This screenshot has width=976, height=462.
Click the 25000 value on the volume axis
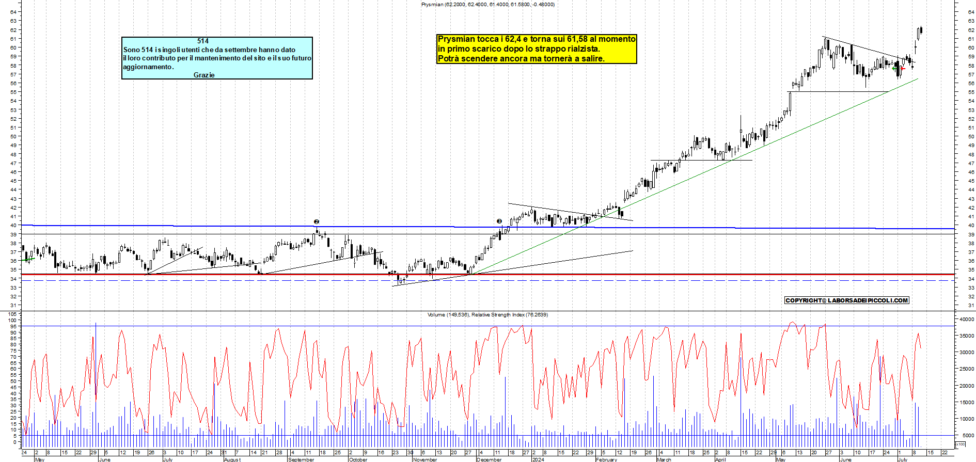click(x=967, y=369)
